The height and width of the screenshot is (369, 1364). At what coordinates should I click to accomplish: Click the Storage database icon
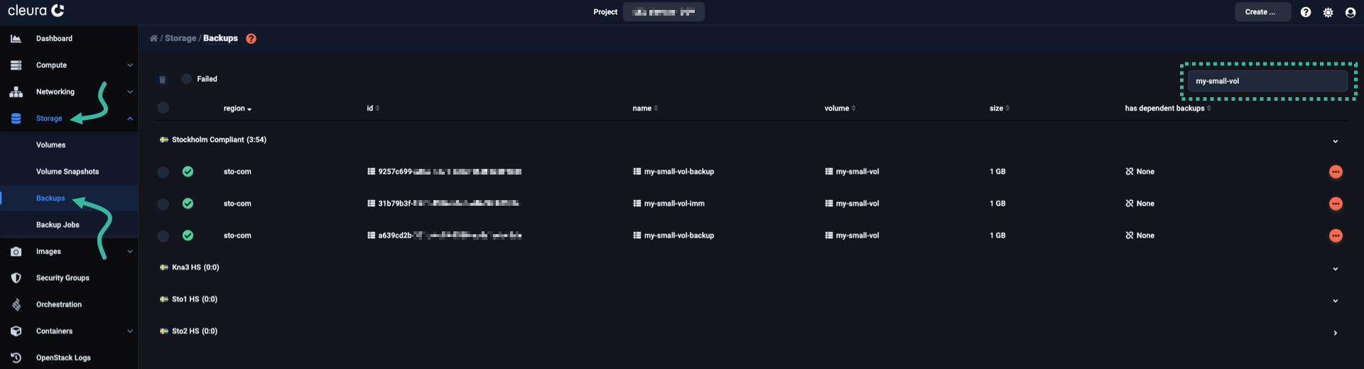[16, 119]
